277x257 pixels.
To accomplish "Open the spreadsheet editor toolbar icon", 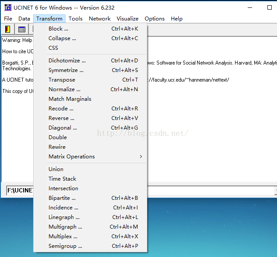I will click(22, 29).
